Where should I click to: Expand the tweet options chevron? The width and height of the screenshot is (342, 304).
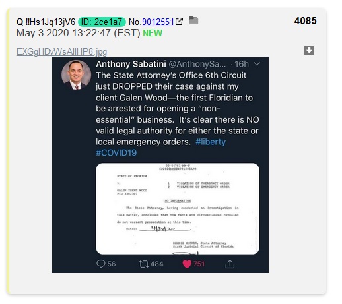(x=257, y=64)
